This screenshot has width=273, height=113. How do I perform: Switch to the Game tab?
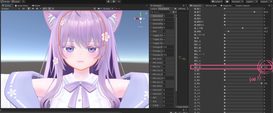click(x=36, y=6)
